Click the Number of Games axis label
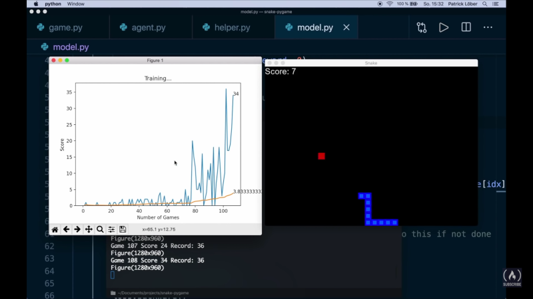This screenshot has width=533, height=299. point(158,217)
